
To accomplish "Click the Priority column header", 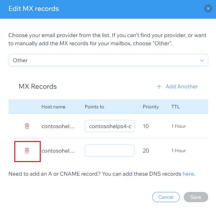I will tap(151, 107).
